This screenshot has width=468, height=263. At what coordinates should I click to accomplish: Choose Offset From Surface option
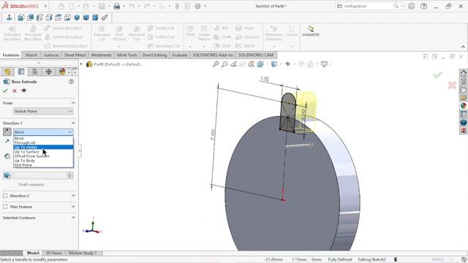pyautogui.click(x=43, y=156)
